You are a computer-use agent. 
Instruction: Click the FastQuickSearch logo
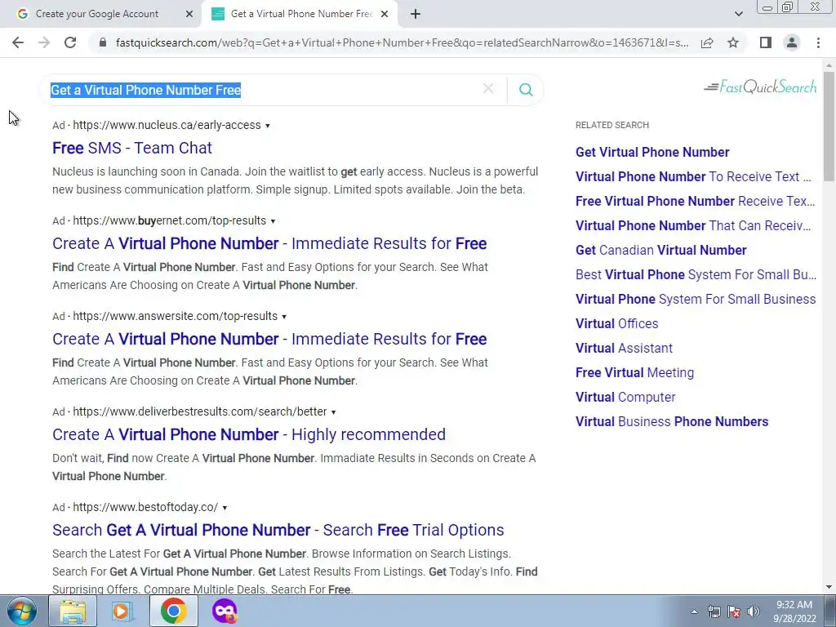pyautogui.click(x=760, y=87)
